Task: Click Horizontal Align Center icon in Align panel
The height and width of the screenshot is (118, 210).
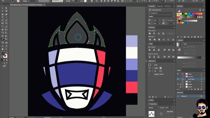Action: click(154, 50)
